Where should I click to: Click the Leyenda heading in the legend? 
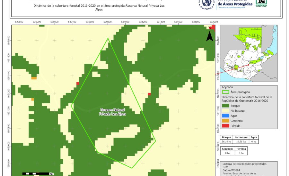tap(227, 87)
